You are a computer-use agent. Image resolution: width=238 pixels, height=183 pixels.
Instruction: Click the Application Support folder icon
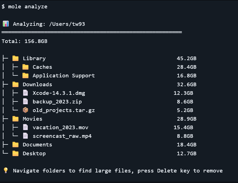click(x=26, y=75)
